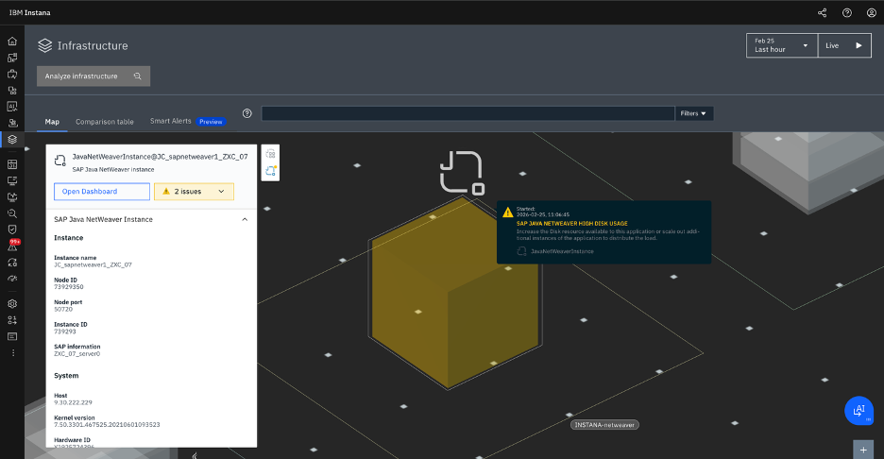Open the Settings gear sidebar icon
884x459 pixels.
coord(12,304)
